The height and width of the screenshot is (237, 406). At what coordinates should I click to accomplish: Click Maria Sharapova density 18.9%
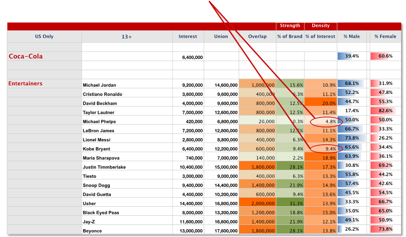(x=321, y=156)
